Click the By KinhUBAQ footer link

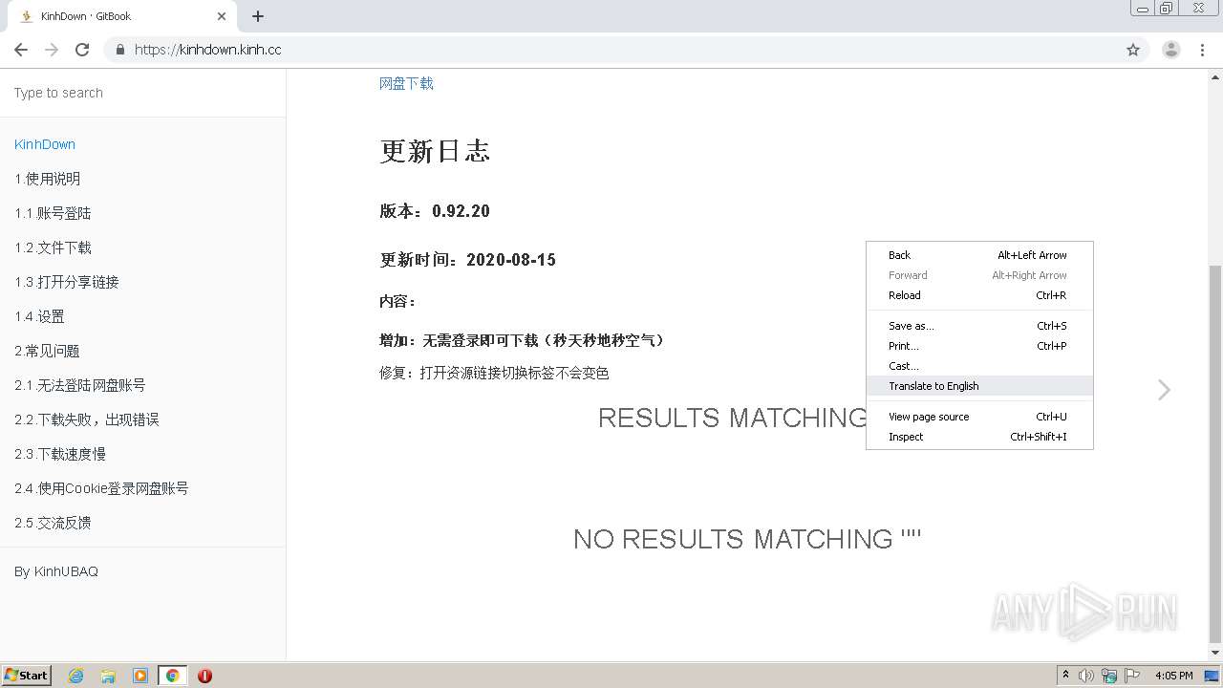[x=56, y=571]
